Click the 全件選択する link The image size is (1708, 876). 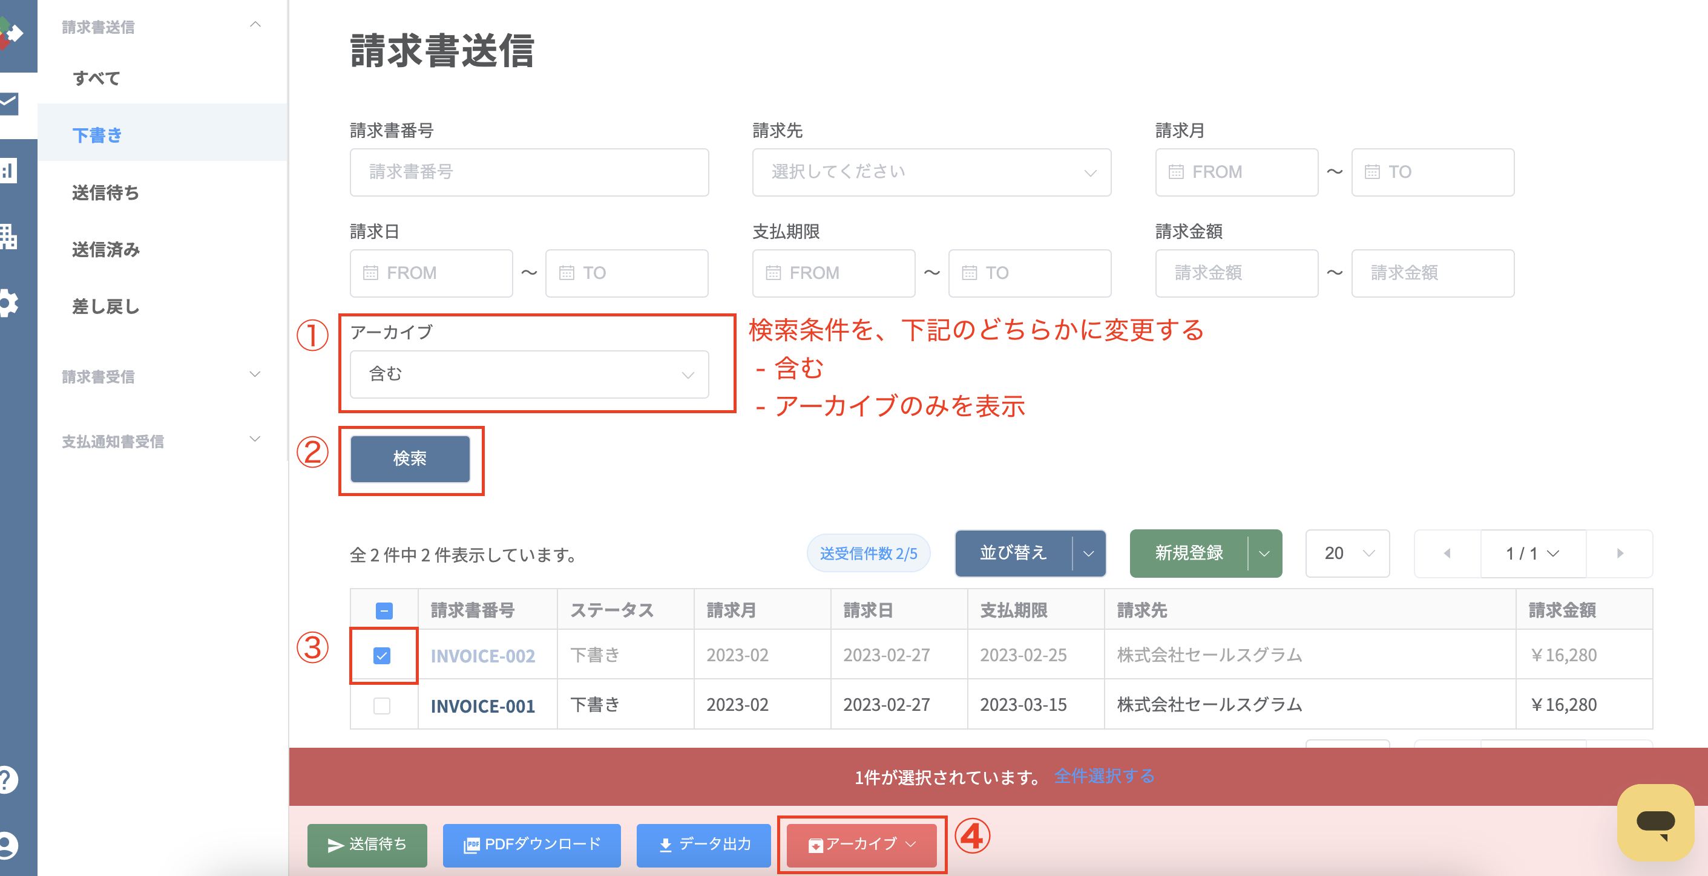tap(1104, 776)
